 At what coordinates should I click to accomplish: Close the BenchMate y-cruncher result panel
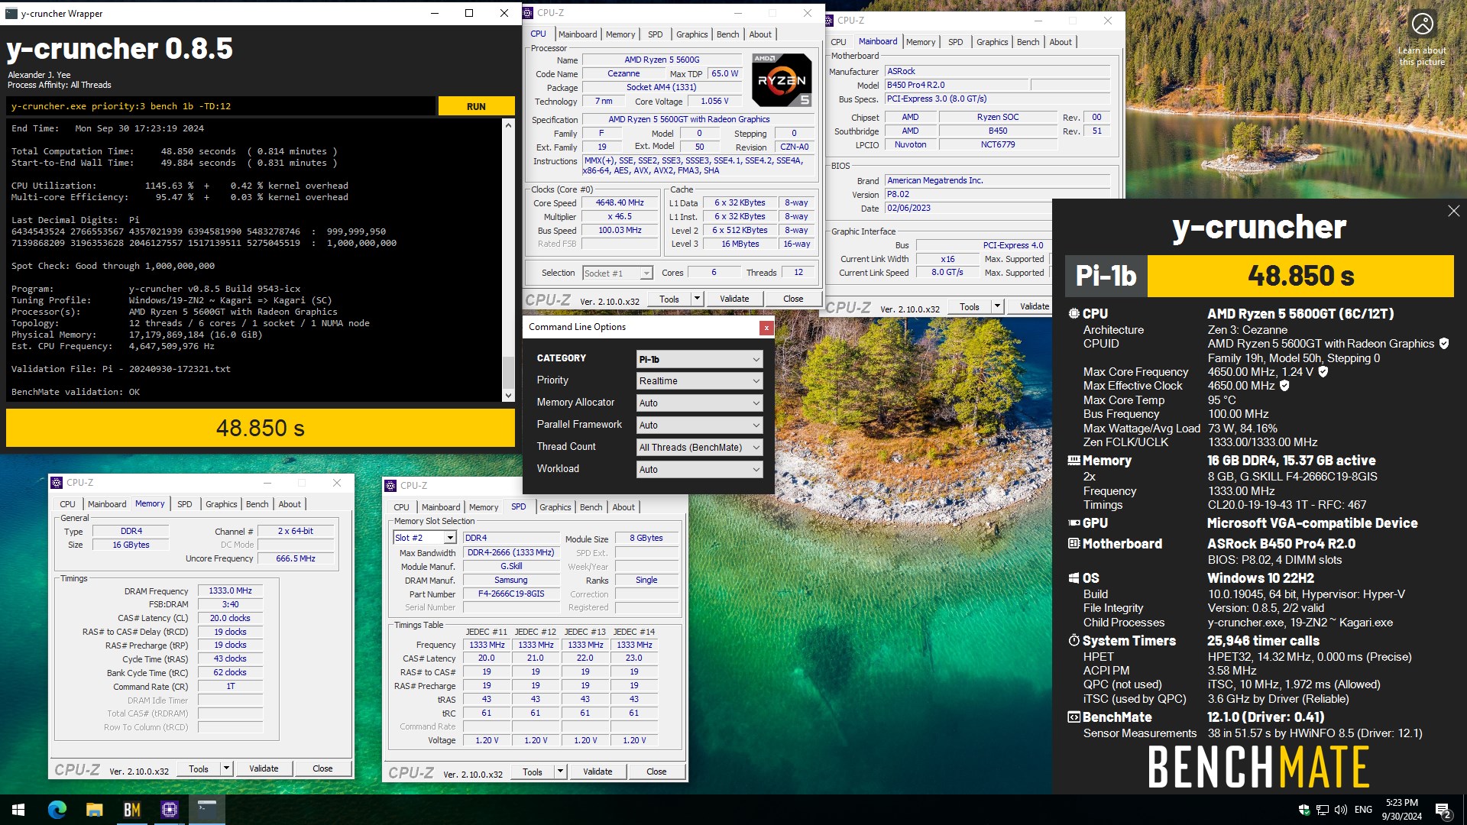[1453, 211]
